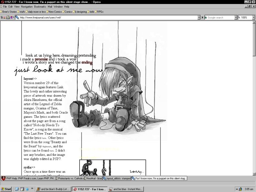This screenshot has height=192, width=256.
Task: Open 'and be blue's Buddy List' taskbar button
Action: 53,189
